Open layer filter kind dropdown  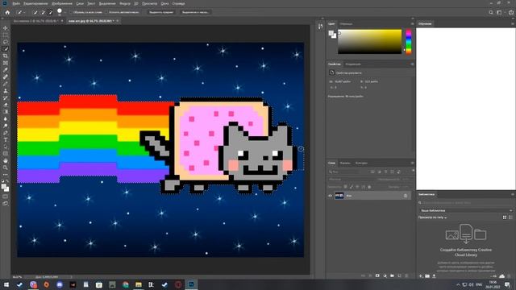(x=346, y=172)
